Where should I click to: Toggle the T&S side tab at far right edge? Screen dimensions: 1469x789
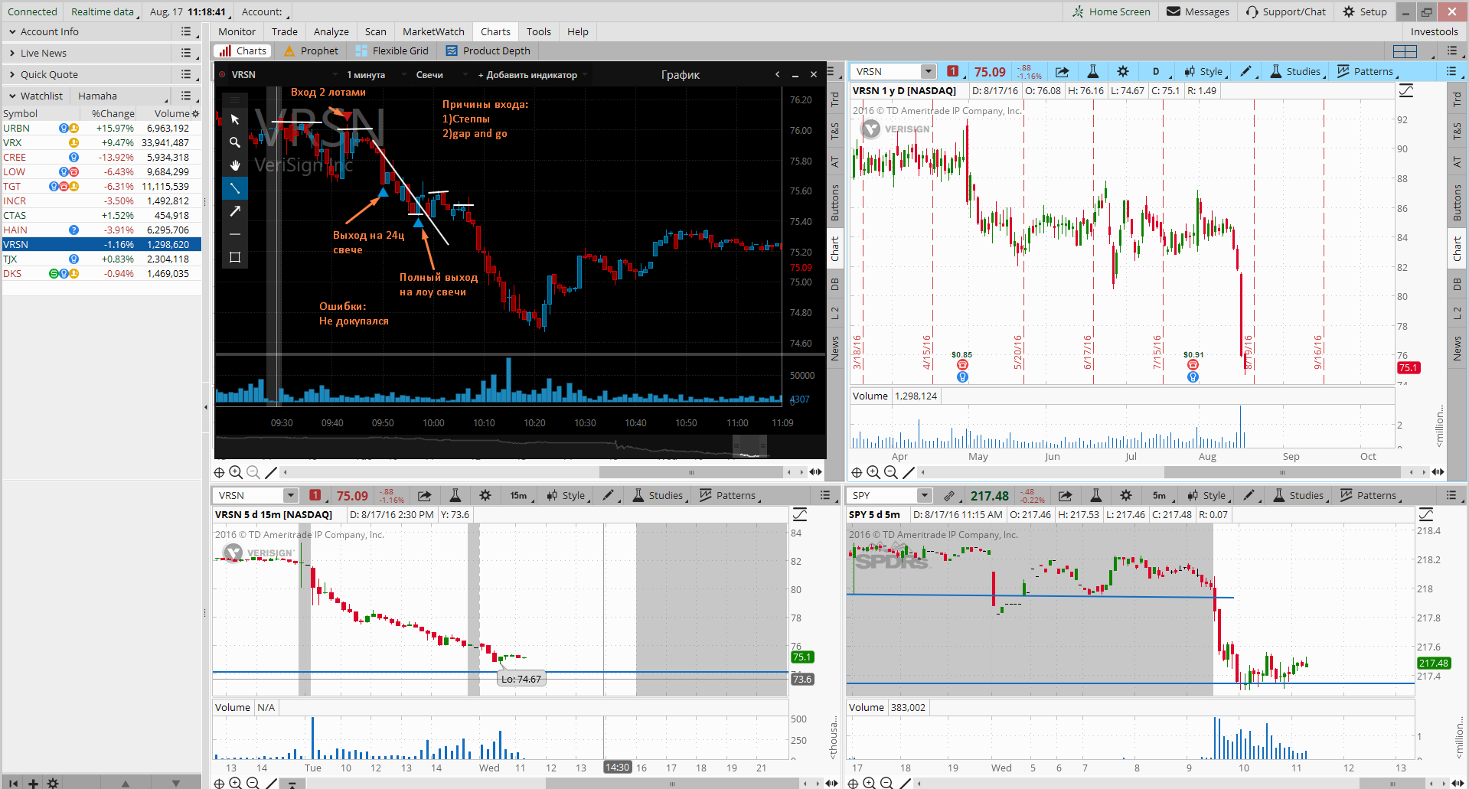point(1457,131)
